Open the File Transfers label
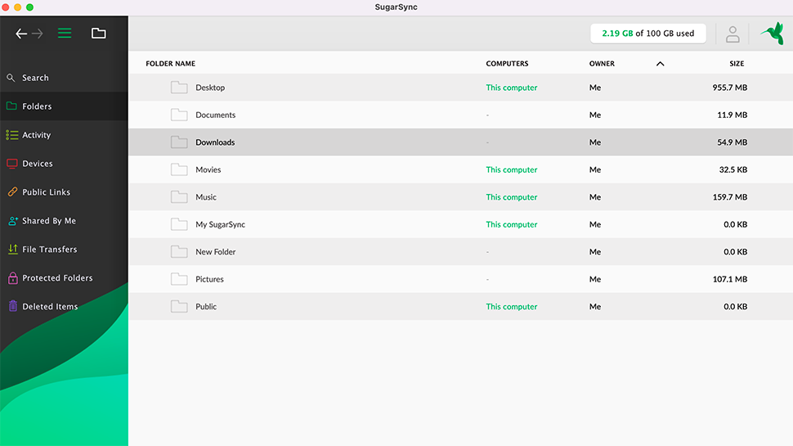Image resolution: width=793 pixels, height=446 pixels. (50, 249)
